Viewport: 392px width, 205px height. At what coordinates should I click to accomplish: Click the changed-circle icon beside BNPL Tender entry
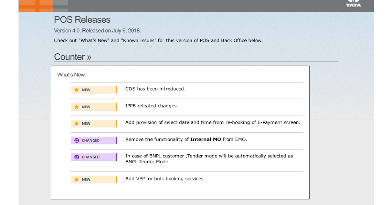(76, 157)
